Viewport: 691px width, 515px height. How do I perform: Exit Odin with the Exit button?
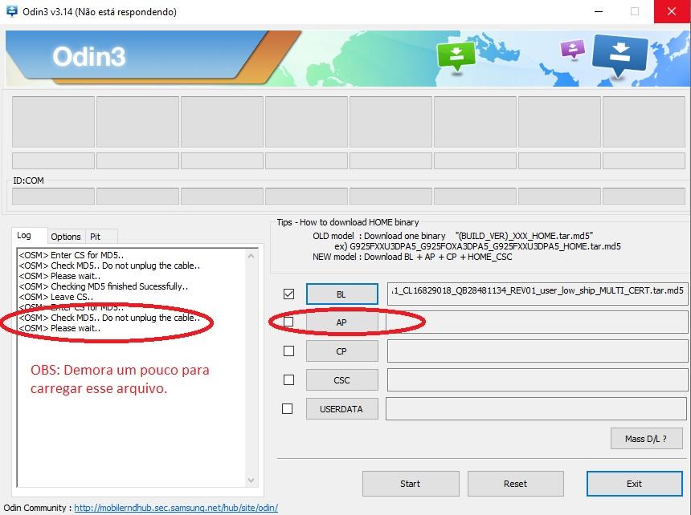coord(635,484)
